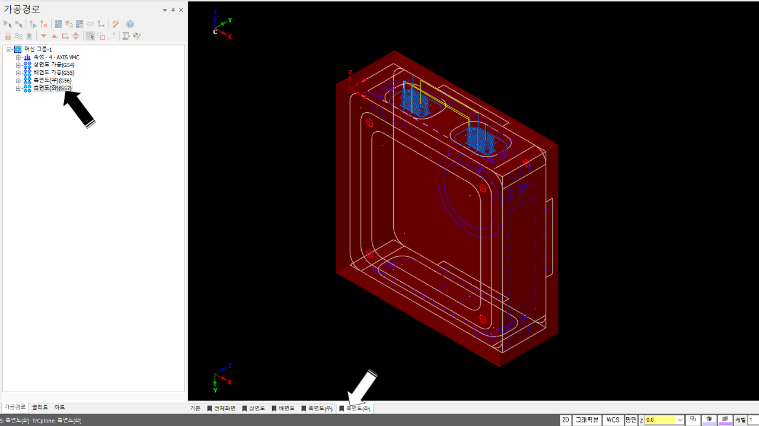This screenshot has width=759, height=426.
Task: Select 배면도 가공(G55) toolpath group
Action: pos(54,72)
